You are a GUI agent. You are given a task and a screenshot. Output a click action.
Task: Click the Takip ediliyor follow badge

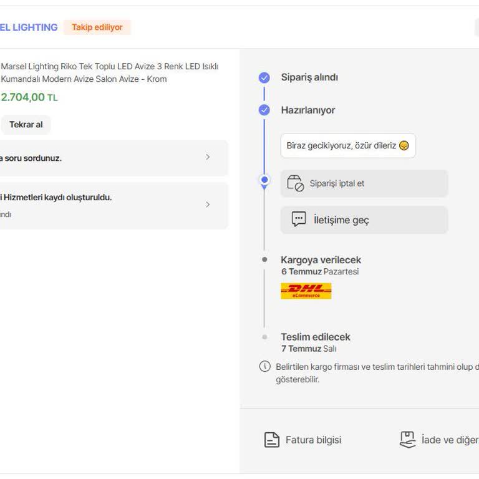click(97, 27)
